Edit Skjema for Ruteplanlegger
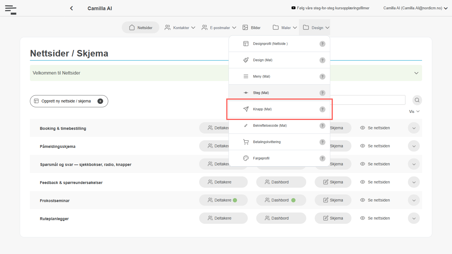452x254 pixels. tap(333, 218)
